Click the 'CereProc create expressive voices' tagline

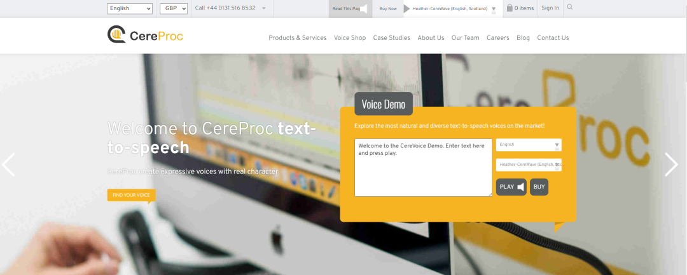pos(193,171)
